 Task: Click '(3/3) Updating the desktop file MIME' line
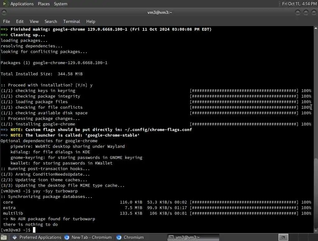pos(63,185)
